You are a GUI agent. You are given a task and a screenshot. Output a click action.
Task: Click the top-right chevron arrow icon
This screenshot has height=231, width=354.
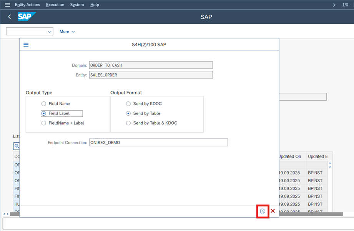(x=334, y=5)
